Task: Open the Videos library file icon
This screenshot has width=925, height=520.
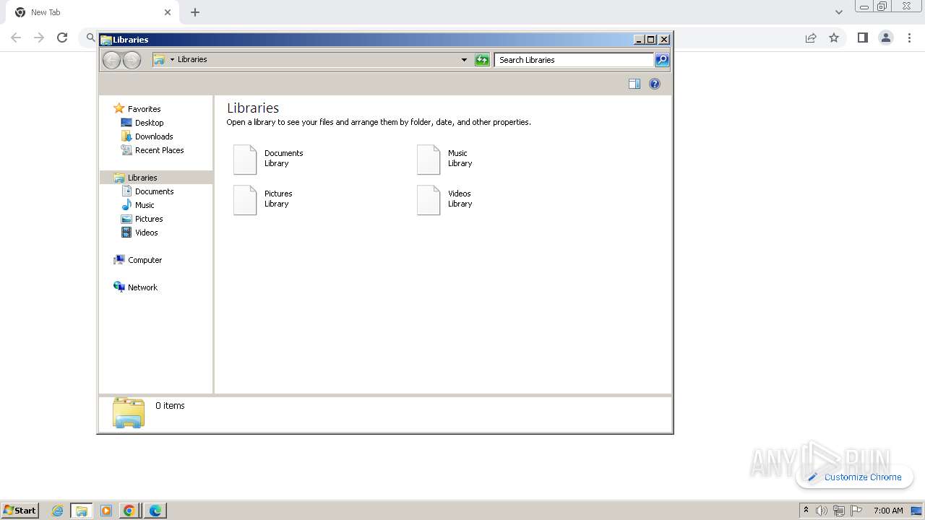Action: point(429,200)
